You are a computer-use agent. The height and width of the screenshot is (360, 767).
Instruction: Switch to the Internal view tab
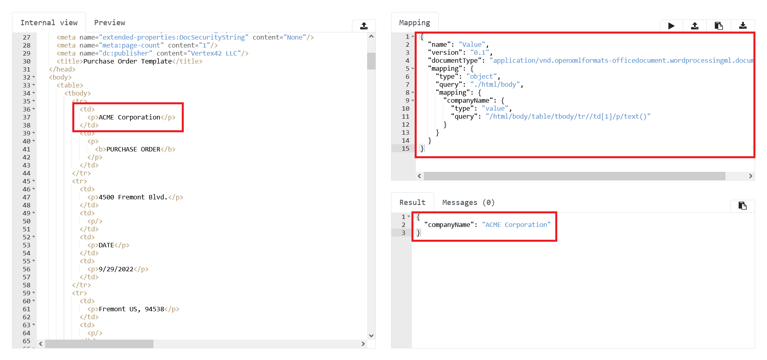[x=49, y=23]
